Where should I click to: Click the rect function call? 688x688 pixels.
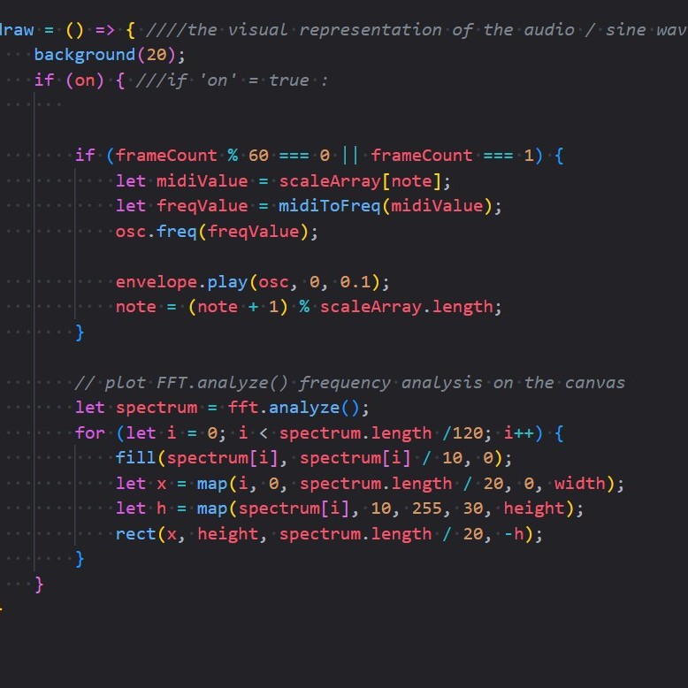coord(135,534)
